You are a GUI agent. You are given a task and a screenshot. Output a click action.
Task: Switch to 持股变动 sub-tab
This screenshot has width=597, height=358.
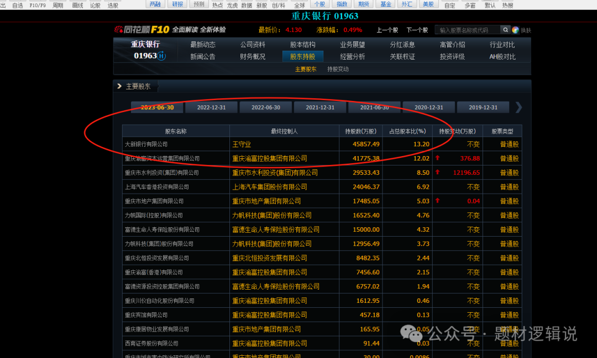[338, 70]
